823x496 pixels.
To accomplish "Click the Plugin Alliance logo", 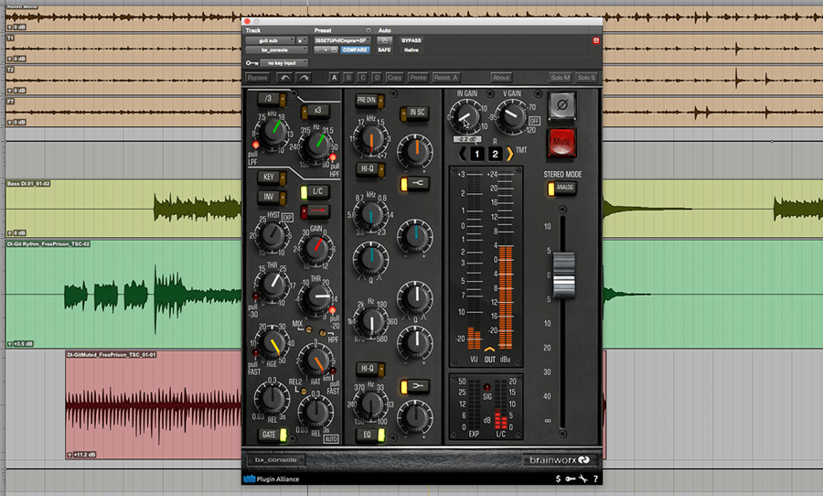I will point(272,479).
